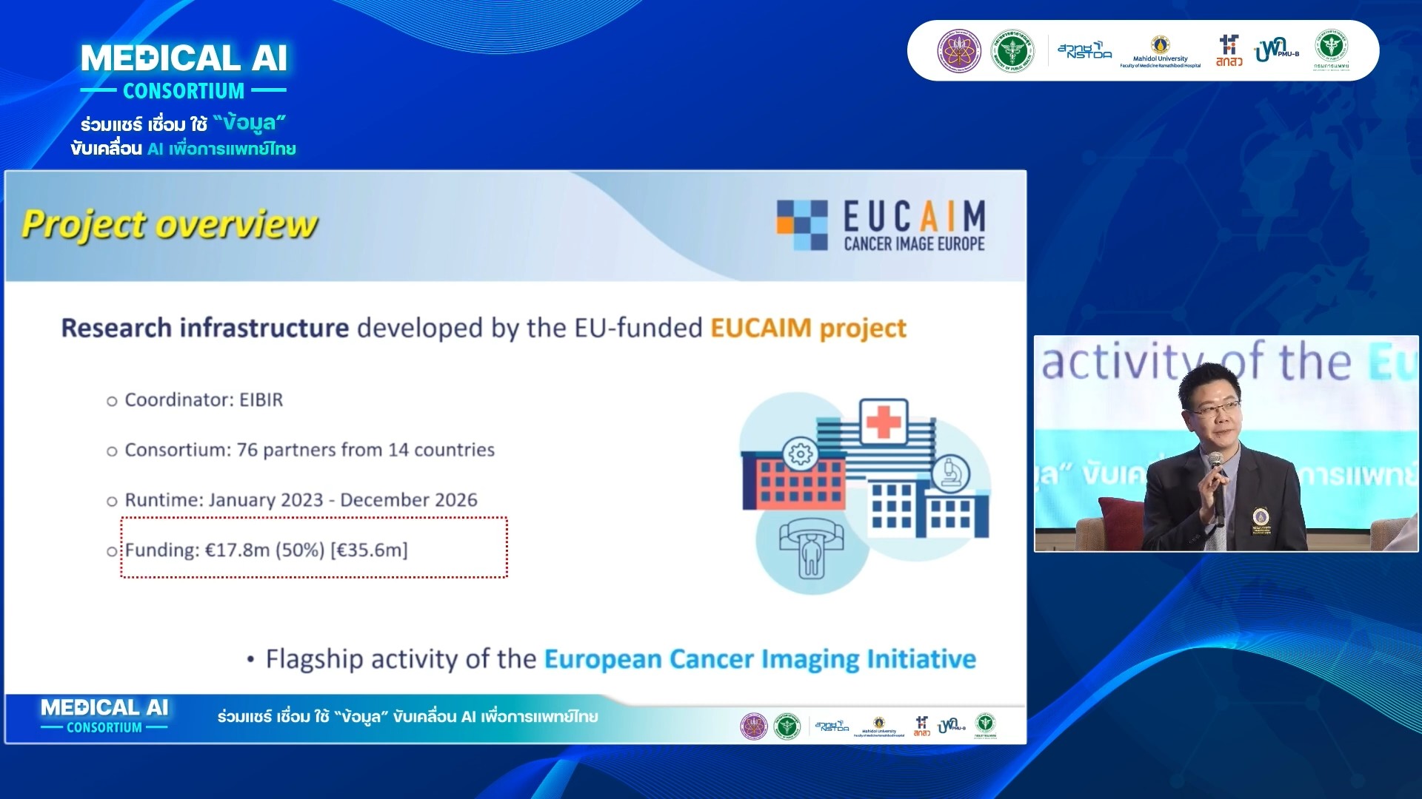Click the microscope icon on the illustration
Viewport: 1422px width, 799px height.
pyautogui.click(x=951, y=473)
